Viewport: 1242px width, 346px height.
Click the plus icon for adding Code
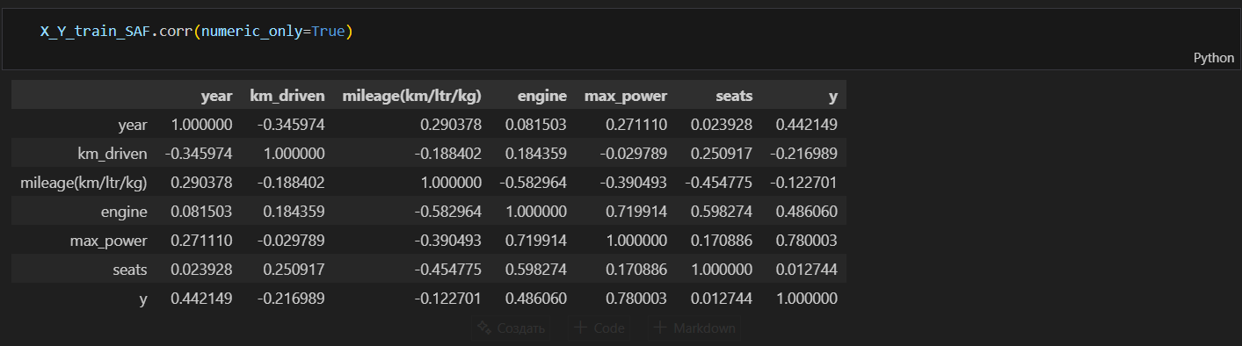pos(580,328)
